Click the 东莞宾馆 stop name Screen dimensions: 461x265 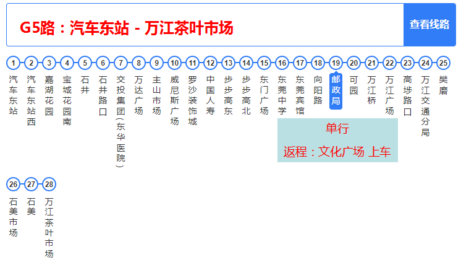click(x=300, y=95)
